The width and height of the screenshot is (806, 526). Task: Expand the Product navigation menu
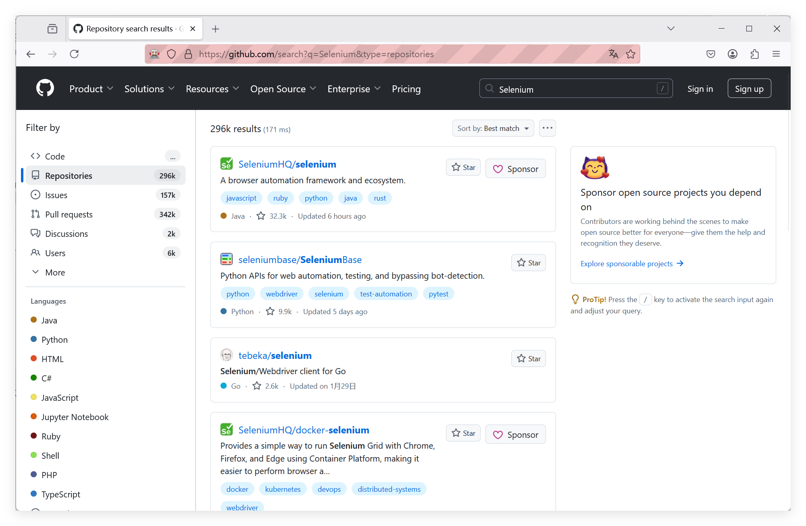click(91, 89)
